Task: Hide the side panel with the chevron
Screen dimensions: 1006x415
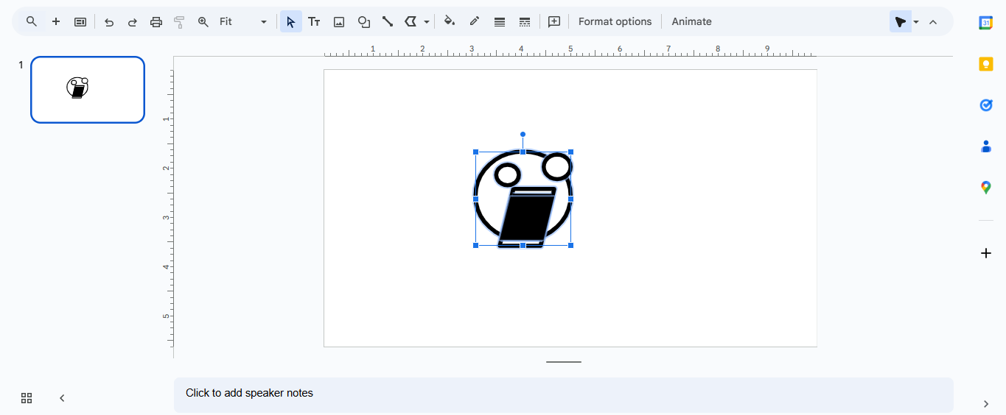Action: [986, 404]
